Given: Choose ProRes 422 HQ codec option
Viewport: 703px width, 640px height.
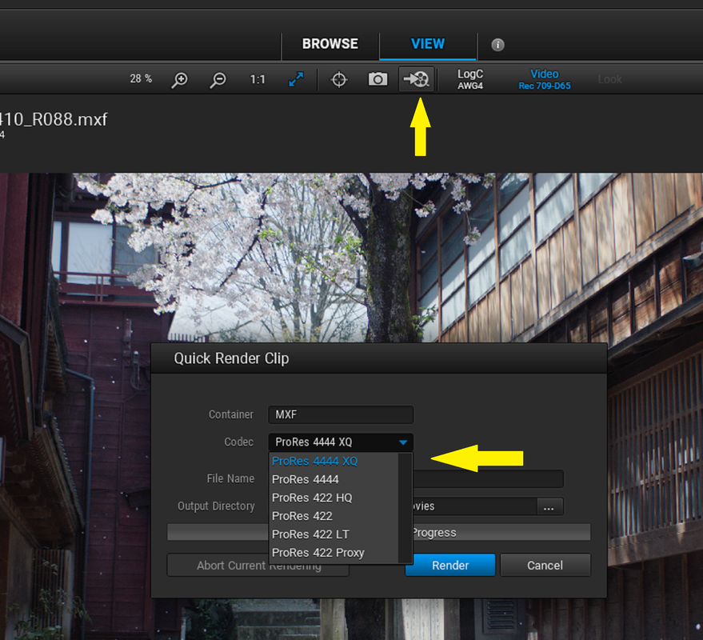Looking at the screenshot, I should click(334, 498).
